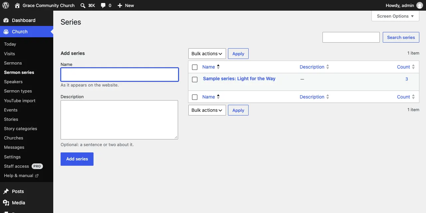Screen dimensions: 426x213
Task: Open Help & manual external link
Action: [x=21, y=175]
